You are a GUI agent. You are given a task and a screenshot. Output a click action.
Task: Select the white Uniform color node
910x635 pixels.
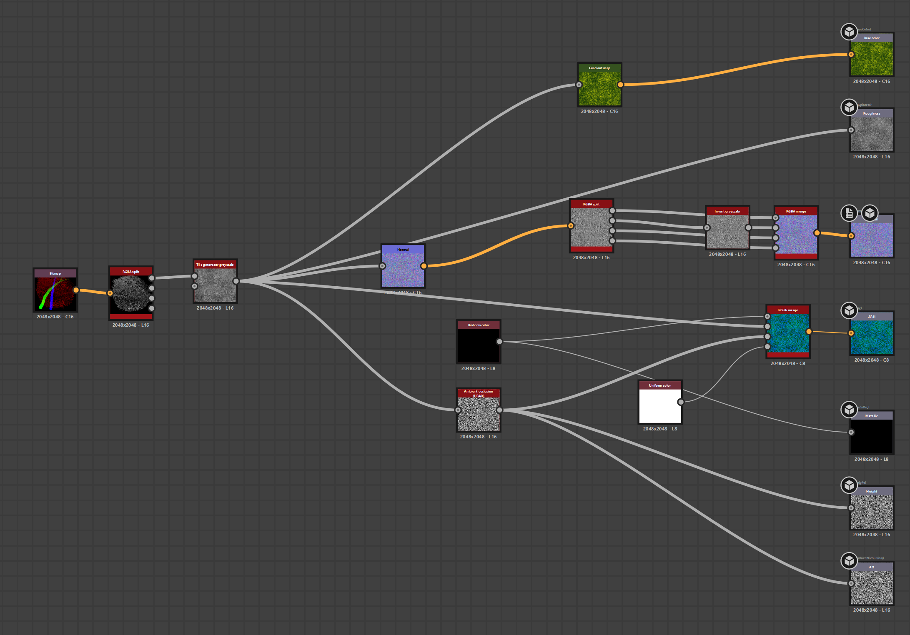660,402
